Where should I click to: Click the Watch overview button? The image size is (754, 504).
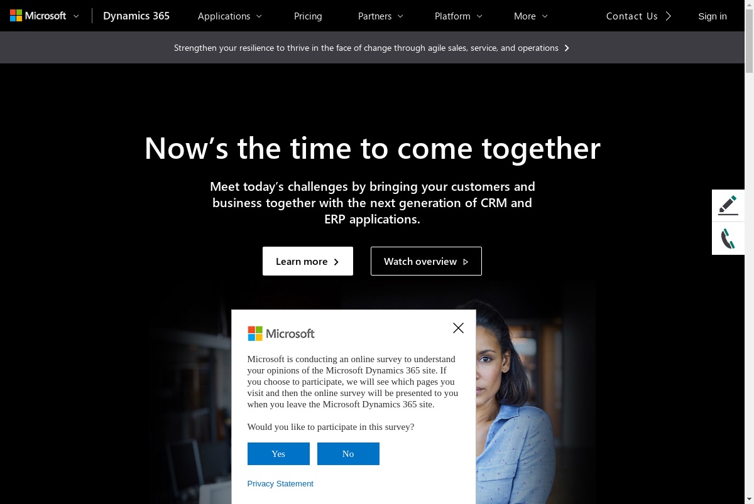point(426,261)
